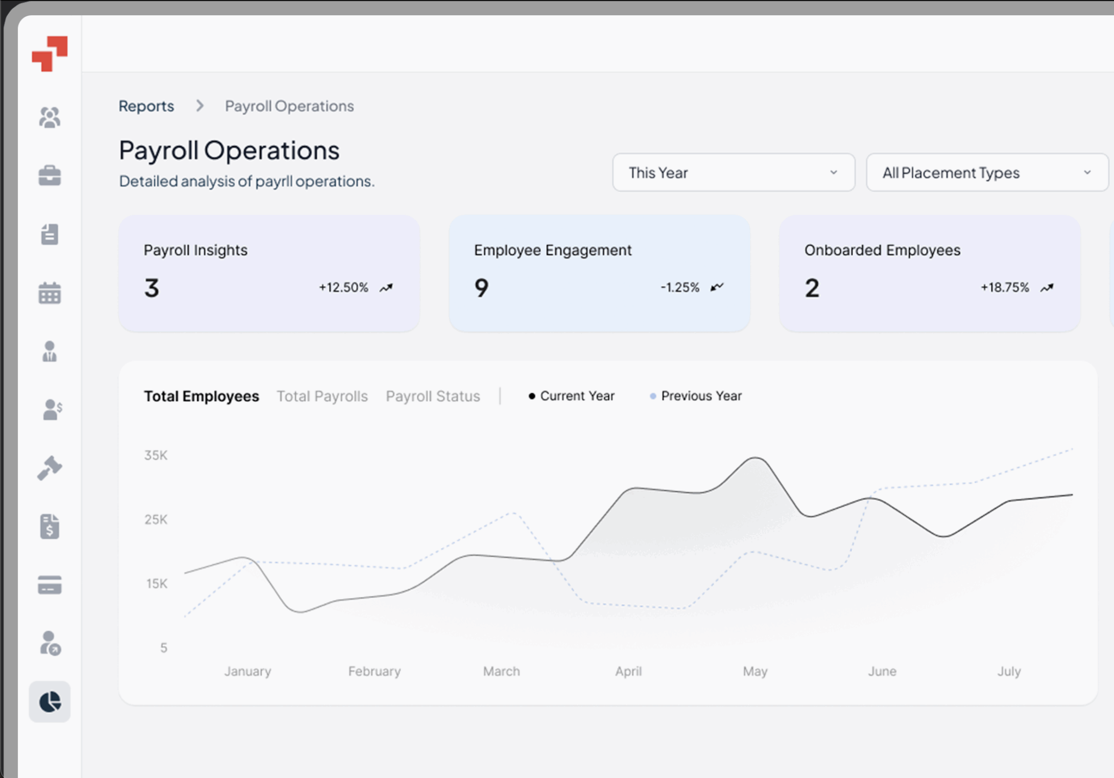
Task: Open the team members section in sidebar
Action: (x=50, y=117)
